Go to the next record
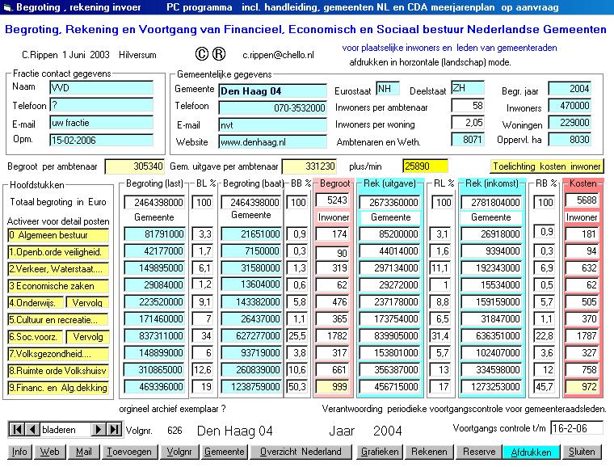 [x=99, y=429]
